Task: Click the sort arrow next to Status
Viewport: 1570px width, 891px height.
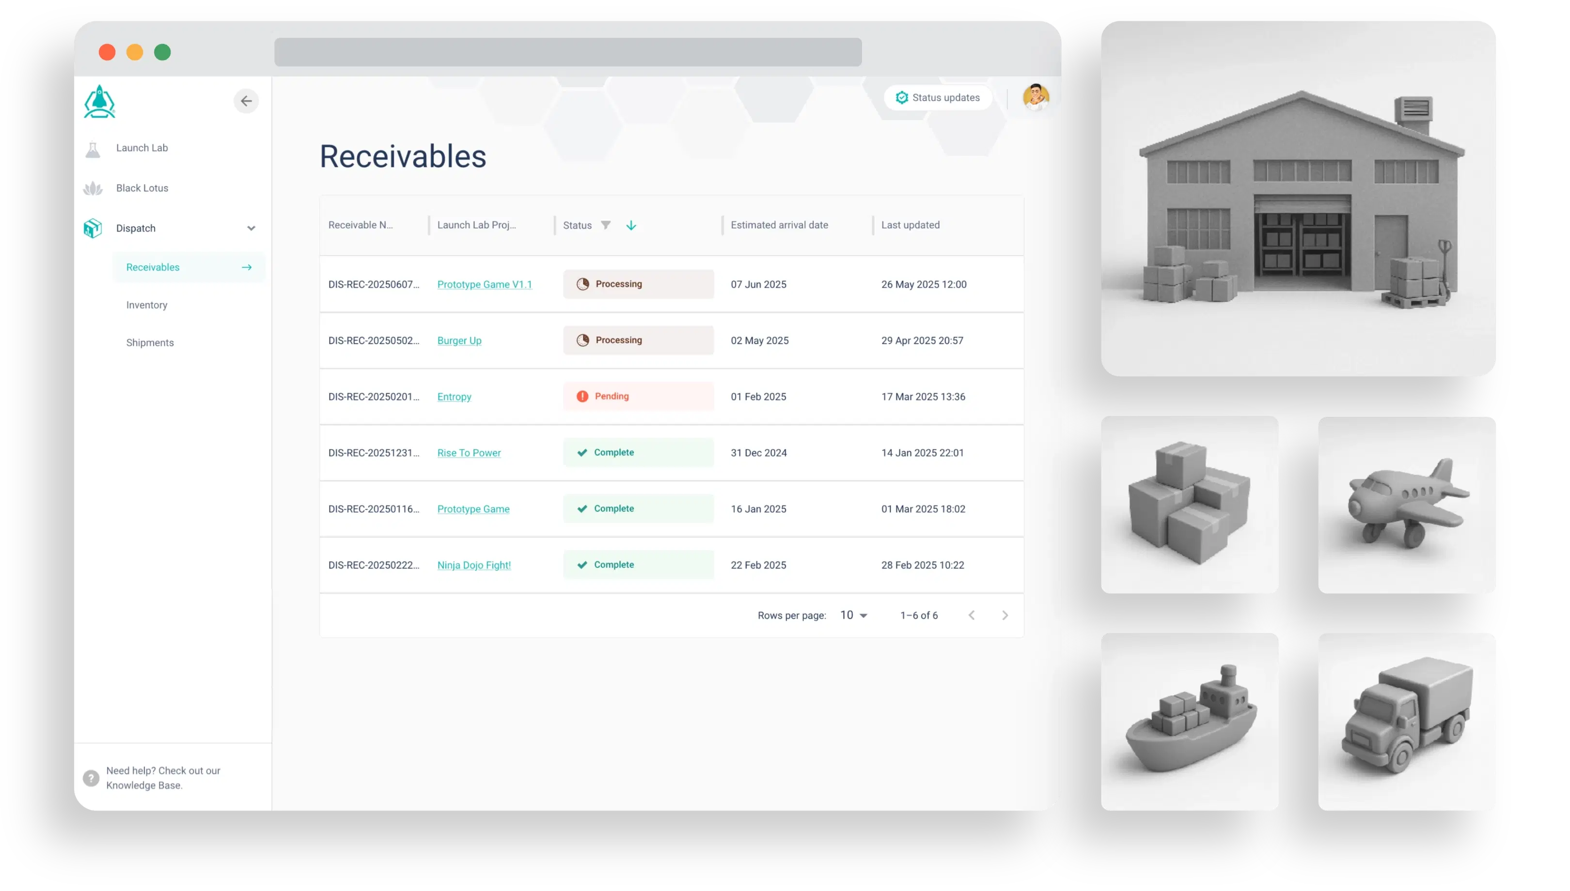Action: pos(631,225)
